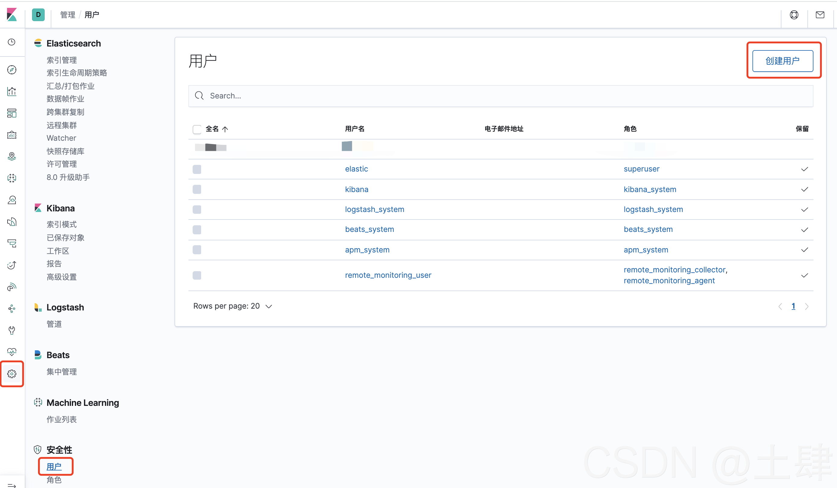The height and width of the screenshot is (488, 837).
Task: Open Visualize from the side navigation
Action: pyautogui.click(x=11, y=91)
